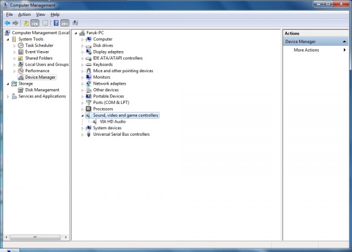This screenshot has width=352, height=252.
Task: Click the Computer Management title bar icon
Action: [6, 5]
